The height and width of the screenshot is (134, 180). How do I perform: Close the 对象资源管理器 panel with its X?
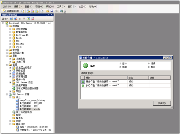tap(52, 15)
